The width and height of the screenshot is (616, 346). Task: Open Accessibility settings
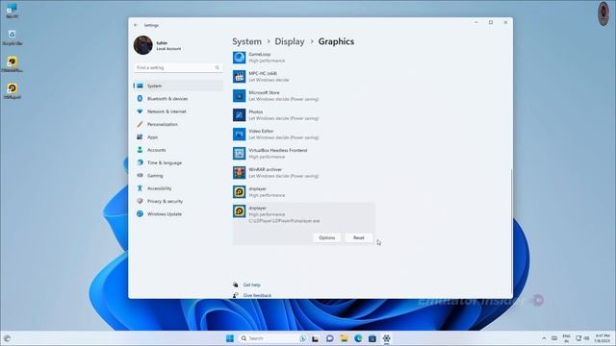(x=178, y=188)
